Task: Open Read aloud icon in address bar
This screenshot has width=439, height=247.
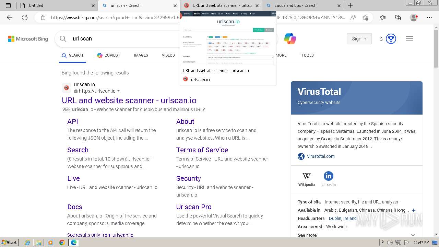Action: (353, 17)
